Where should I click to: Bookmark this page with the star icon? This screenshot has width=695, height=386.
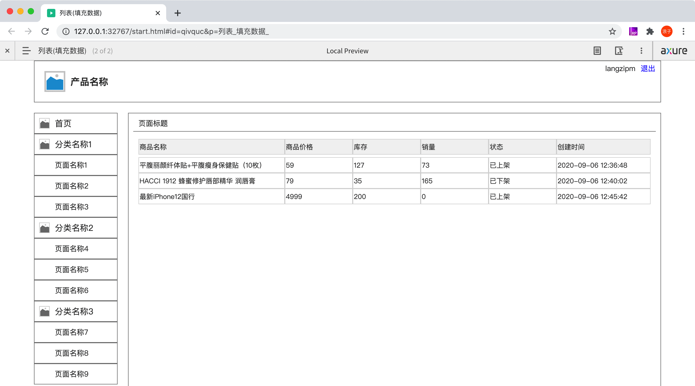click(612, 32)
